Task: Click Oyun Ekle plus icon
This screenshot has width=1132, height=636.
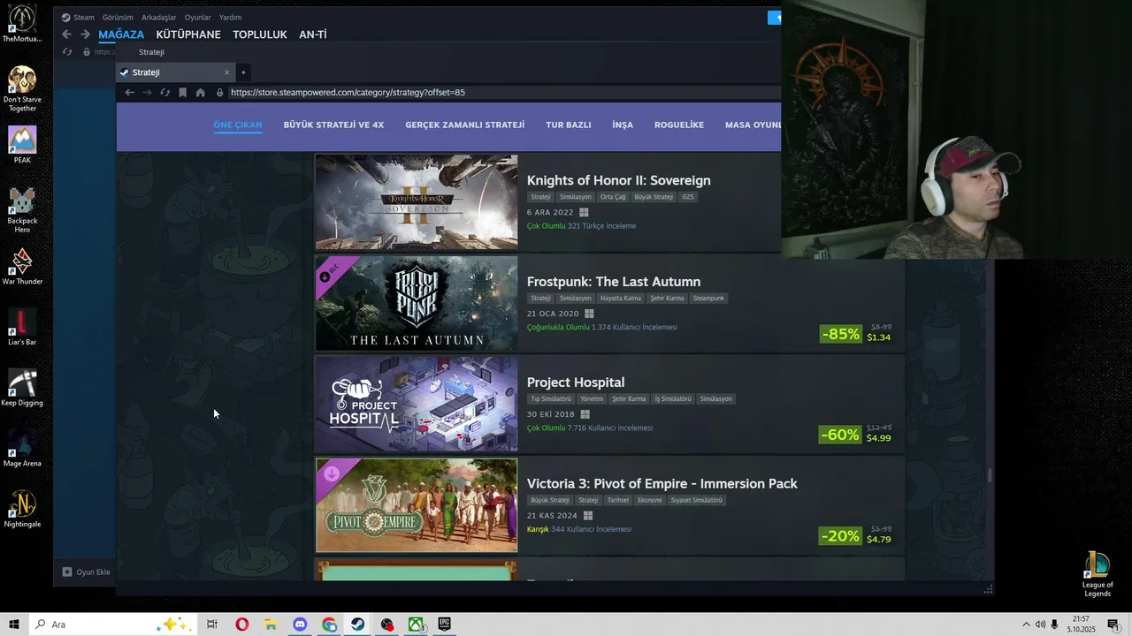Action: 67,572
